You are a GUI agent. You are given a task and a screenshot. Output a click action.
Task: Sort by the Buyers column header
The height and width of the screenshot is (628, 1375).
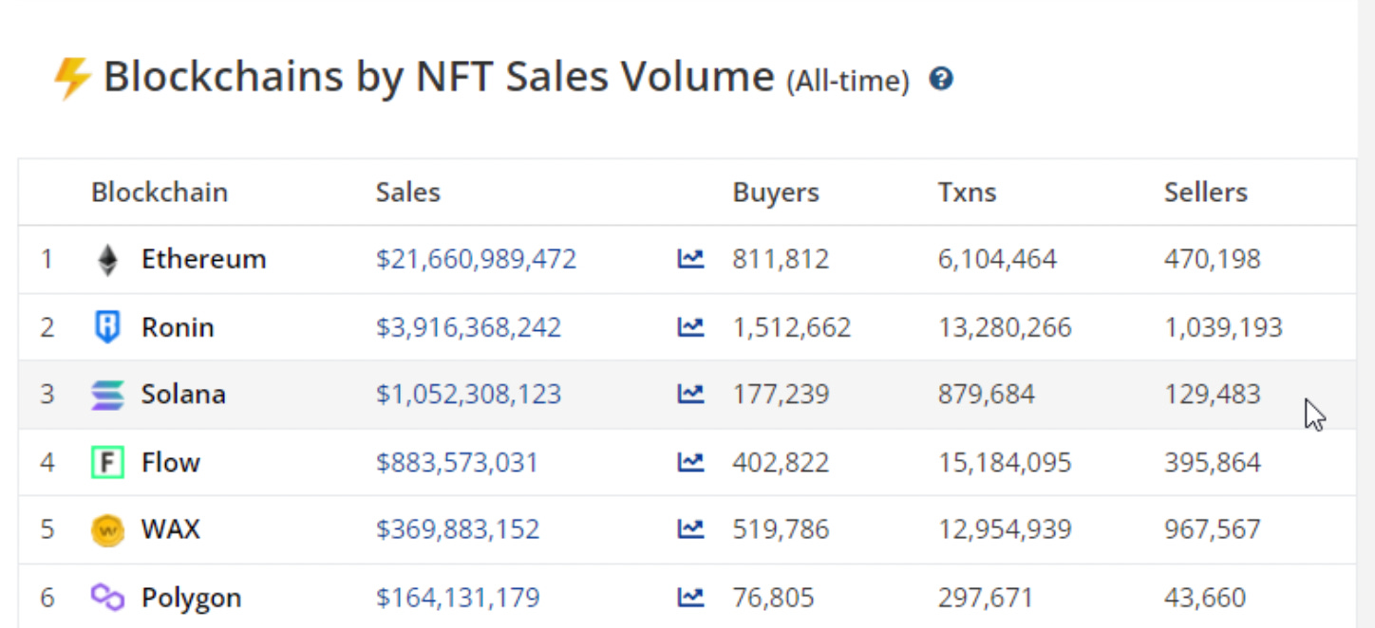click(776, 193)
